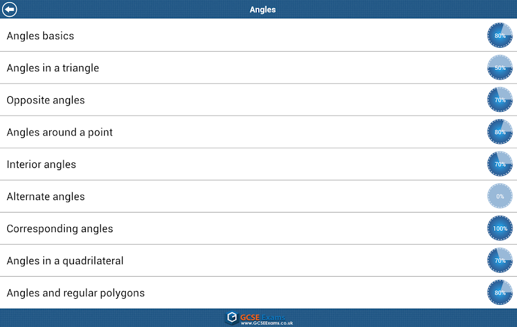Tap the 70% progress circle for Interior angles

click(500, 164)
